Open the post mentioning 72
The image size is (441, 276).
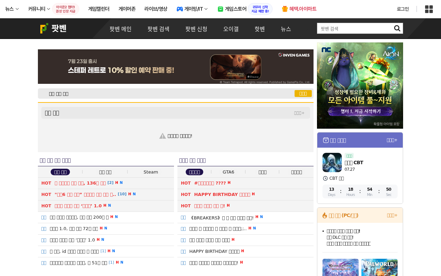click(74, 228)
